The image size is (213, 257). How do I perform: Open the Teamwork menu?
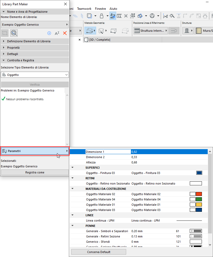point(84,8)
